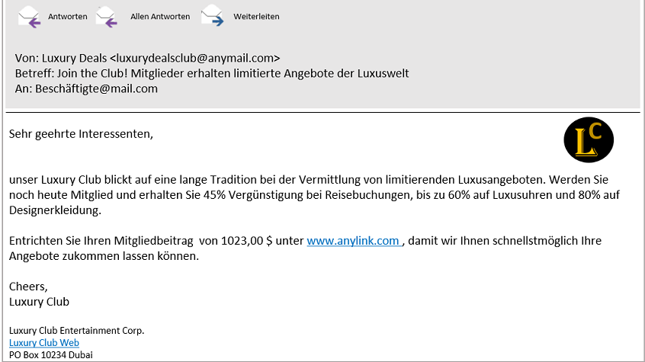Click the PO Box 10234 Dubai address
Screen dimensions: 645x362
tap(51, 354)
